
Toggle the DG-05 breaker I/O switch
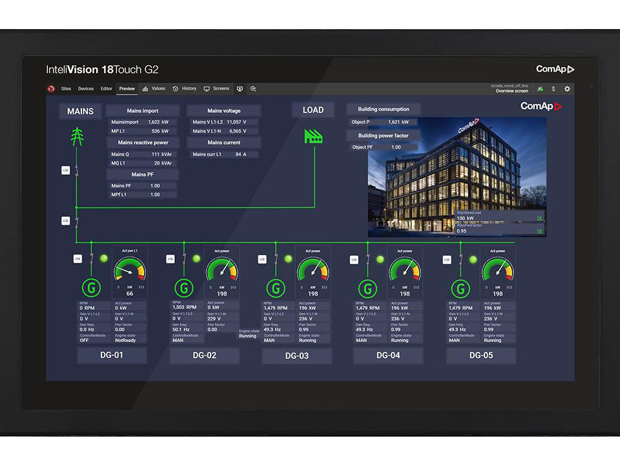(x=447, y=260)
